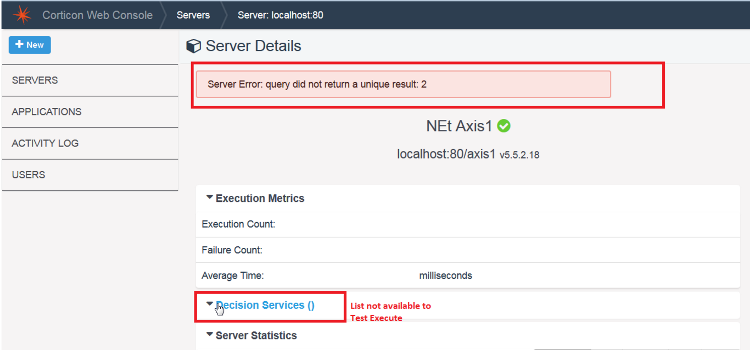Click the v5.5.2.18 version text
750x350 pixels.
(520, 155)
